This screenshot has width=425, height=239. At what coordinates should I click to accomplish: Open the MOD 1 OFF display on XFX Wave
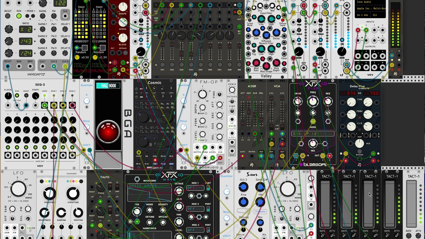tap(196, 188)
